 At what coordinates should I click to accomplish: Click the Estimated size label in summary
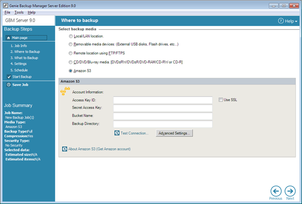19,155
